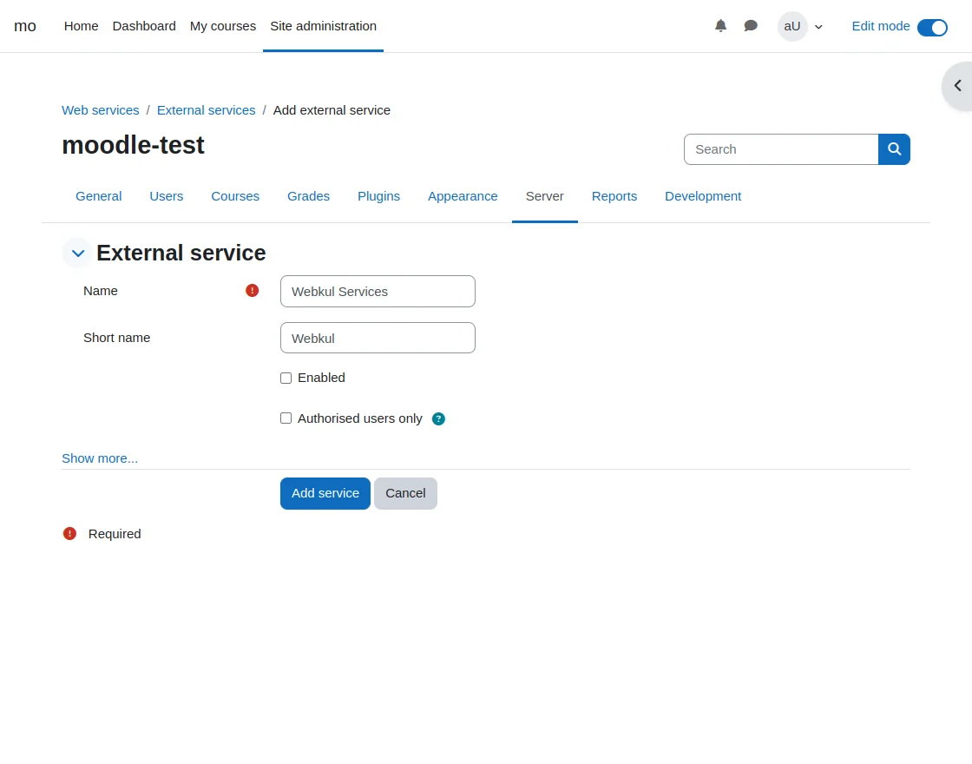Open the user account dropdown arrow
972x764 pixels.
[x=818, y=26]
